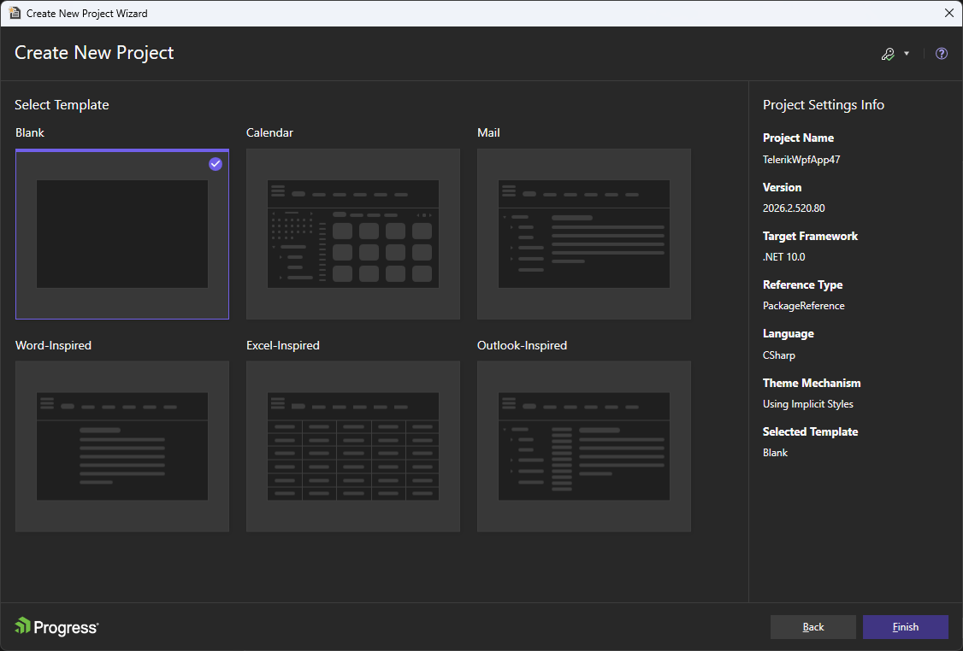Click the Create New Project heading
The height and width of the screenshot is (651, 963).
click(94, 53)
